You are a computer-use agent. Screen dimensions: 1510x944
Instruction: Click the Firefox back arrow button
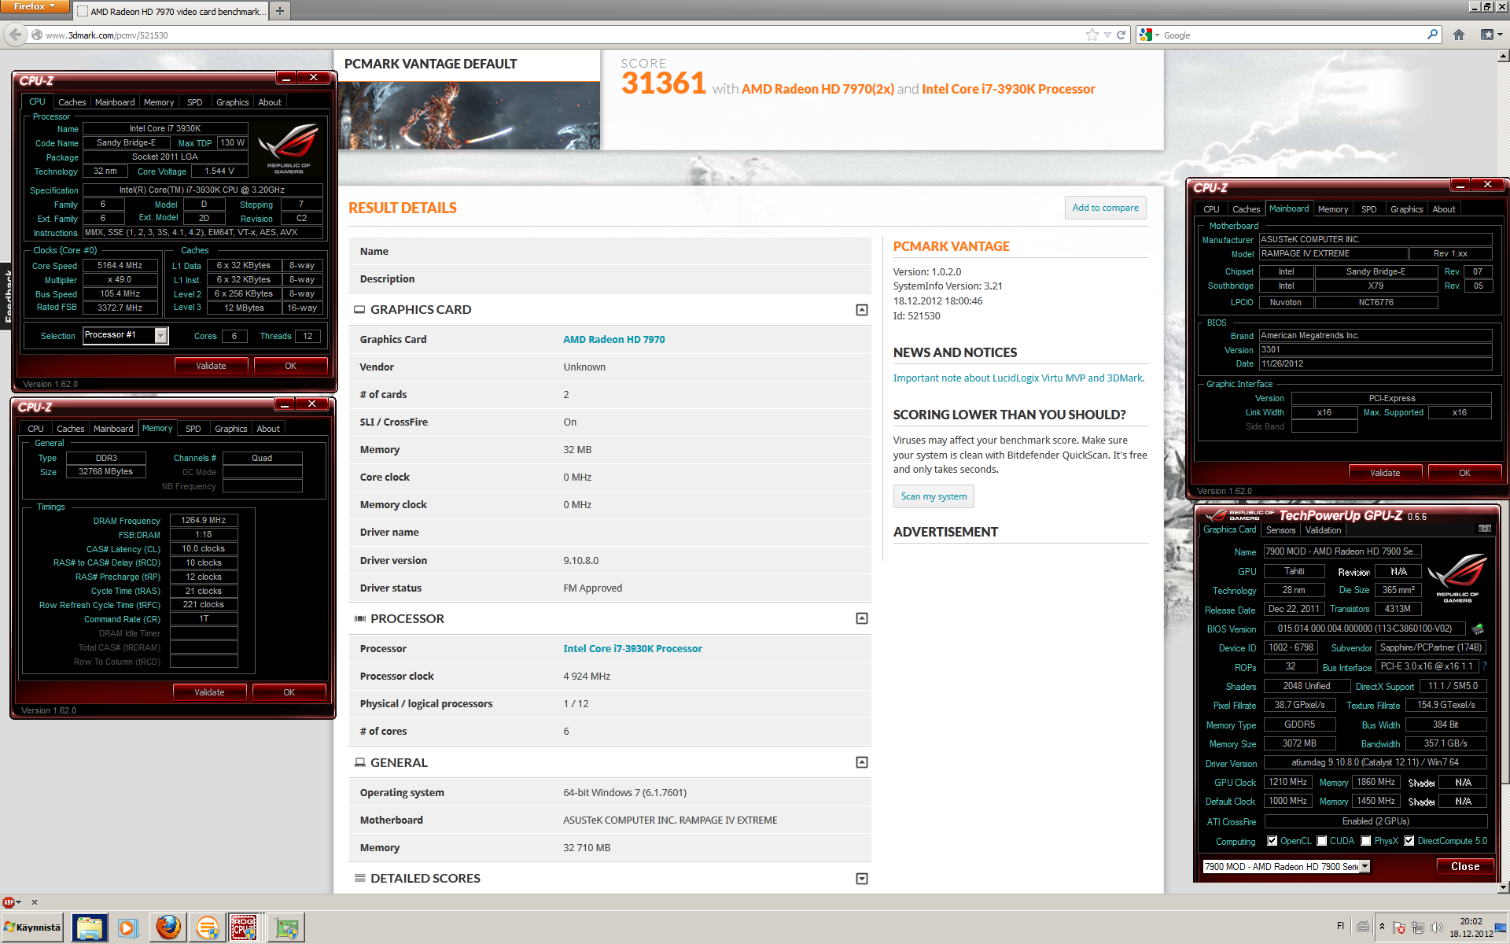coord(15,35)
